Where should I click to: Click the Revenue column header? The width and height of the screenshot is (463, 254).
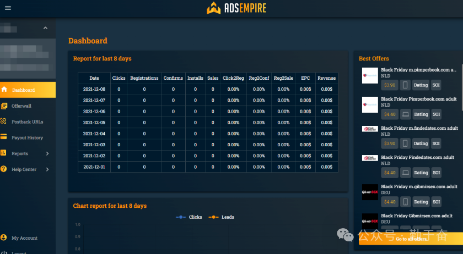click(326, 78)
